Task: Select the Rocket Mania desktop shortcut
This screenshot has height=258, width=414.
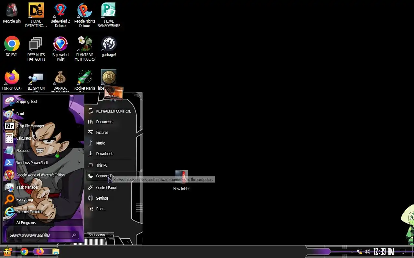Action: click(84, 81)
